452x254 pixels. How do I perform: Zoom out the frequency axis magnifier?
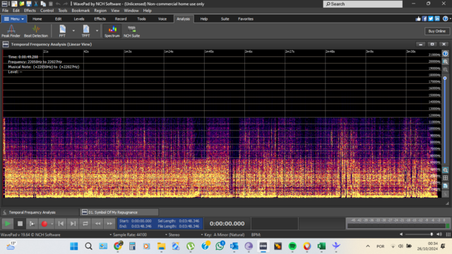pyautogui.click(x=446, y=70)
